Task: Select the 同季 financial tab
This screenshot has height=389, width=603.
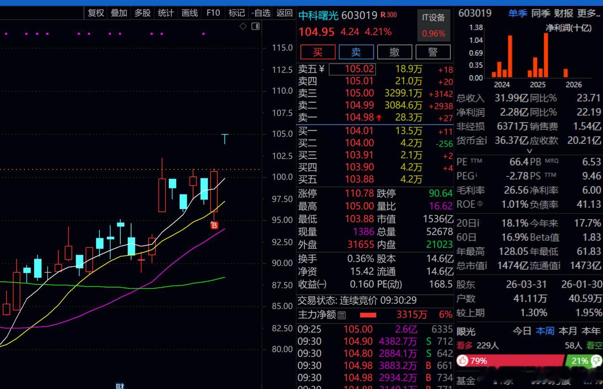Action: pyautogui.click(x=541, y=13)
